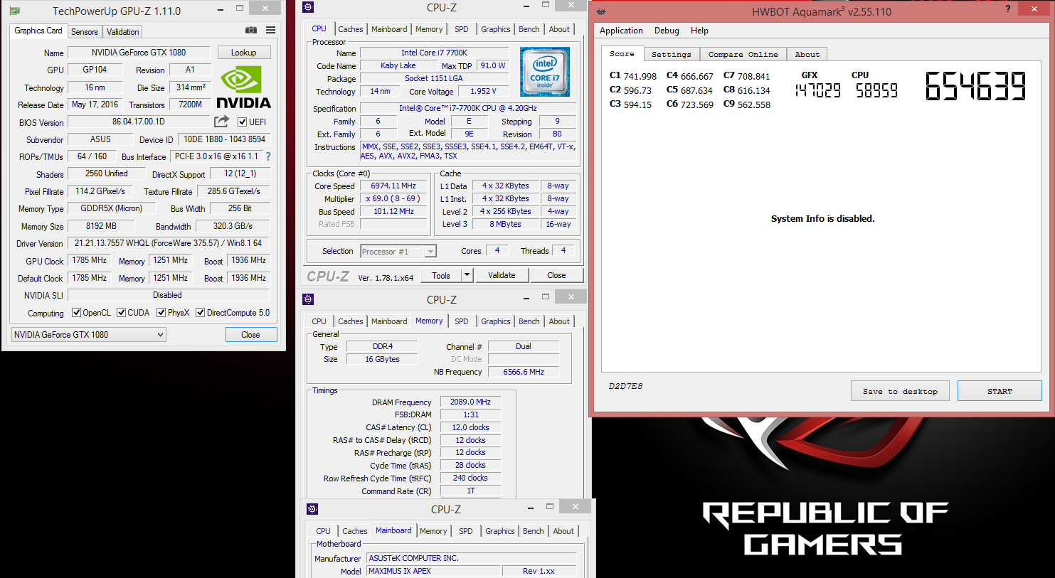Click the Multiplier value x 69.0

393,198
